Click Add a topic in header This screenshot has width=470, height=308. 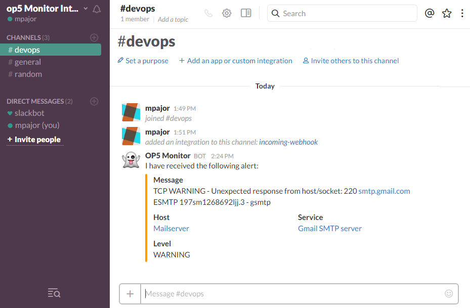point(173,20)
